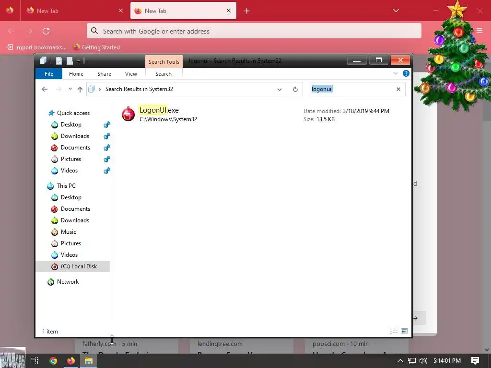
Task: Click the (C:) Local Disk icon
Action: pyautogui.click(x=55, y=266)
